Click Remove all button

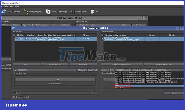[x=83, y=64]
